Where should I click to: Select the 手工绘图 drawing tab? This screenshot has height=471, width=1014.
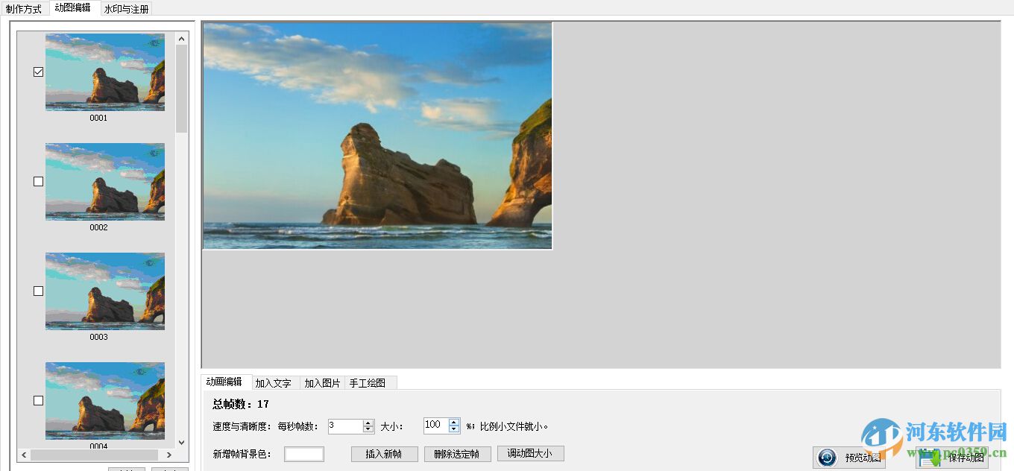[x=371, y=382]
